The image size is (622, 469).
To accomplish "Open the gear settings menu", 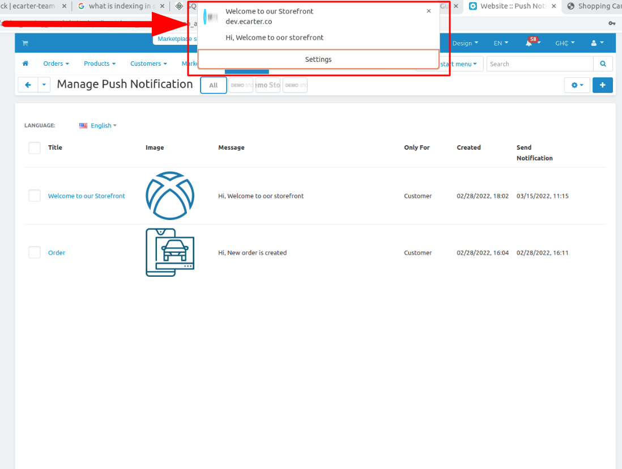I will point(577,85).
